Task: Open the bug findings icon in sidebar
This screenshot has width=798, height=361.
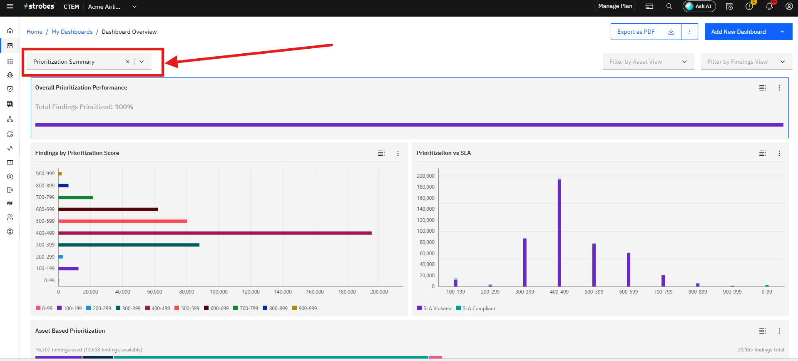Action: (x=10, y=75)
